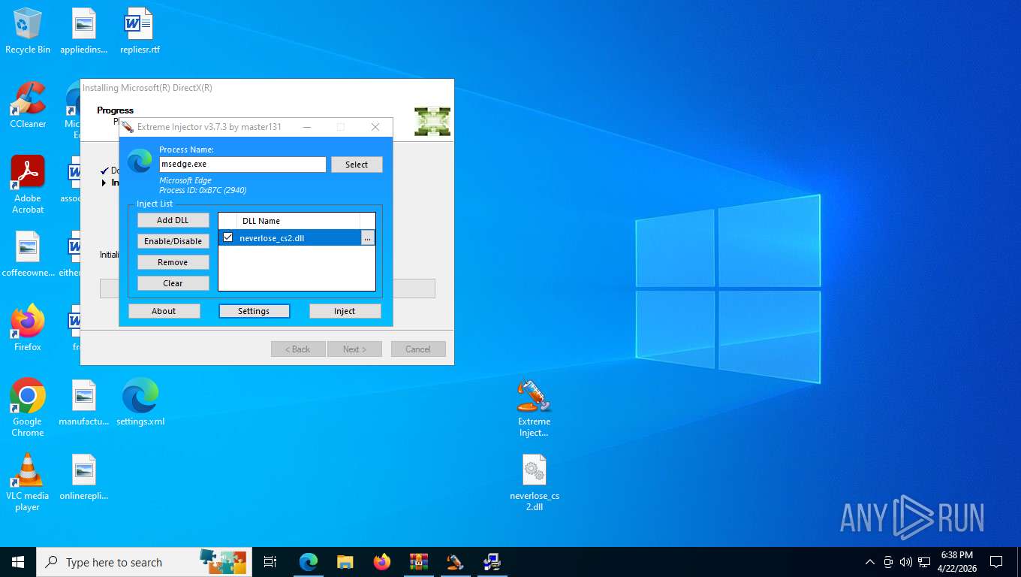
Task: Open Microsoft Edge from the taskbar
Action: [x=309, y=562]
